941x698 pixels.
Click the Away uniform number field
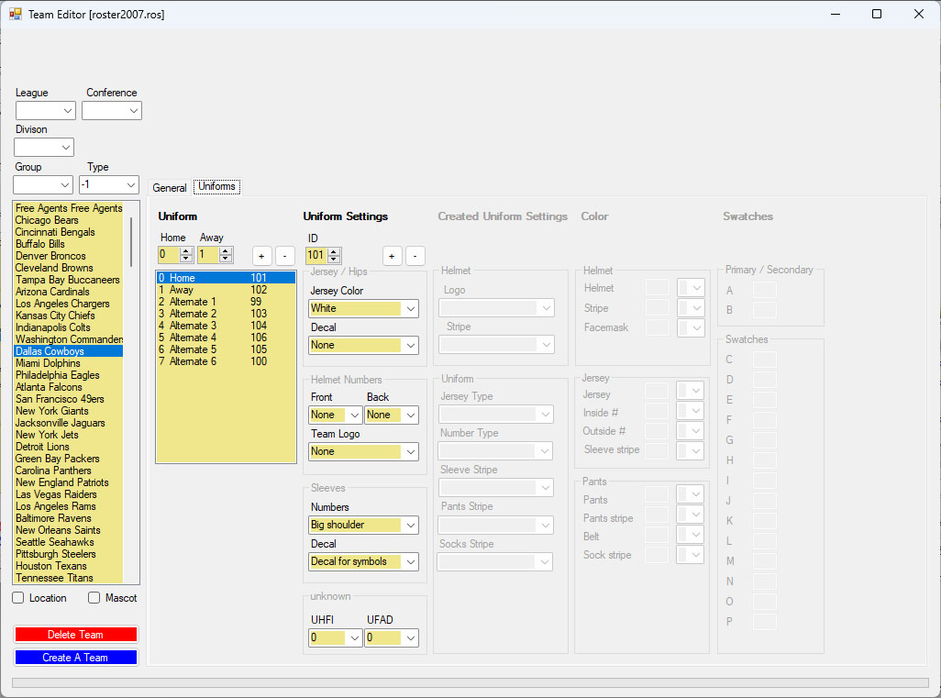pos(209,254)
